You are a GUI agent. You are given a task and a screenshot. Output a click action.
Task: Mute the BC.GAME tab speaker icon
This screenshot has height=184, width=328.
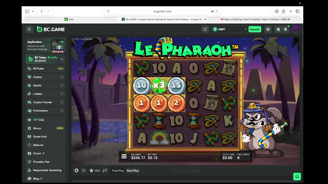click(x=206, y=19)
